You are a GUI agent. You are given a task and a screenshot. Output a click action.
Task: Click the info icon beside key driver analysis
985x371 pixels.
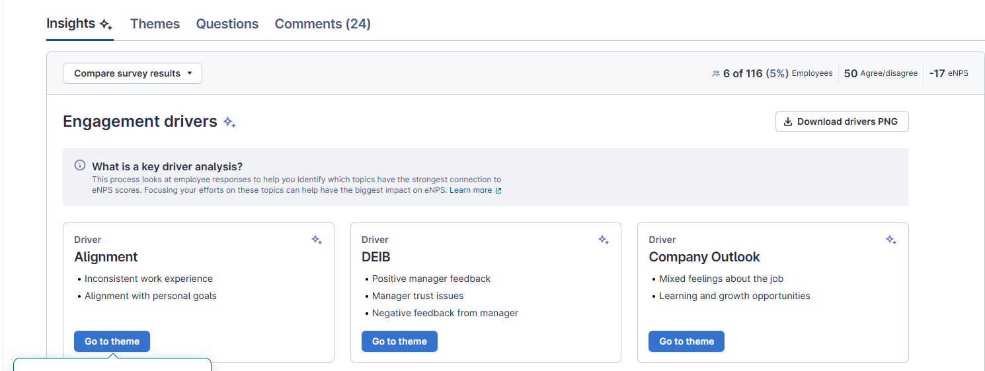click(x=80, y=166)
